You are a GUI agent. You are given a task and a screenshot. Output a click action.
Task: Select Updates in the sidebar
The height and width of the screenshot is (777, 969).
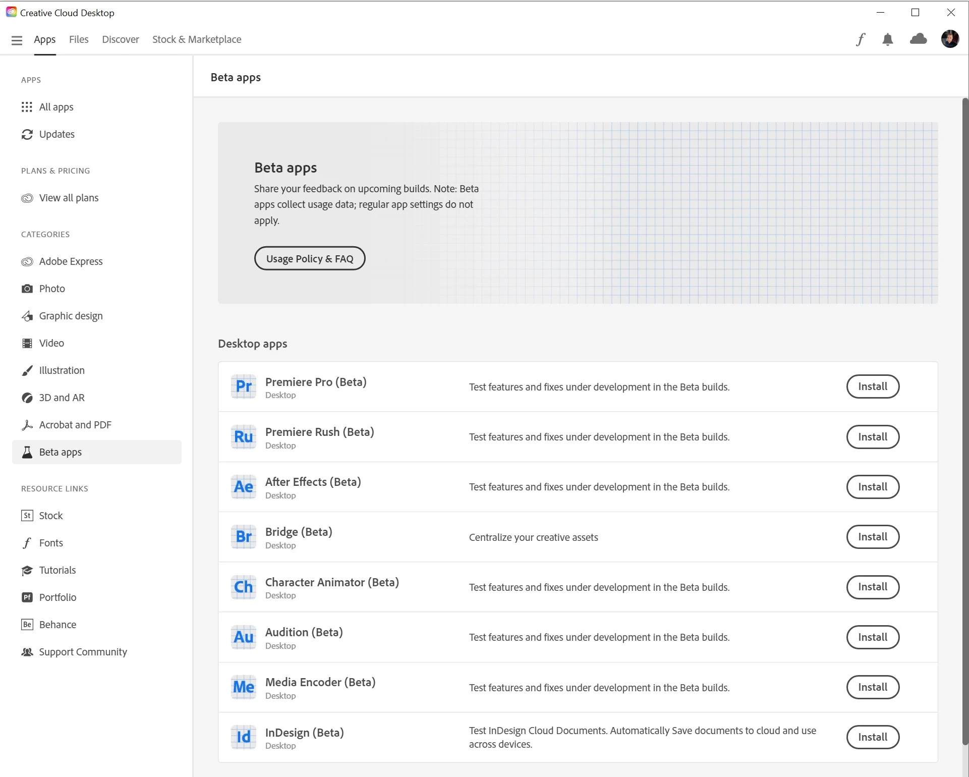pos(56,134)
